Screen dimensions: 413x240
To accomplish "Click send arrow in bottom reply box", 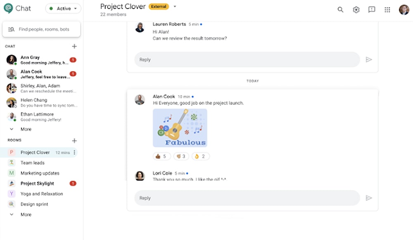I will tap(369, 198).
